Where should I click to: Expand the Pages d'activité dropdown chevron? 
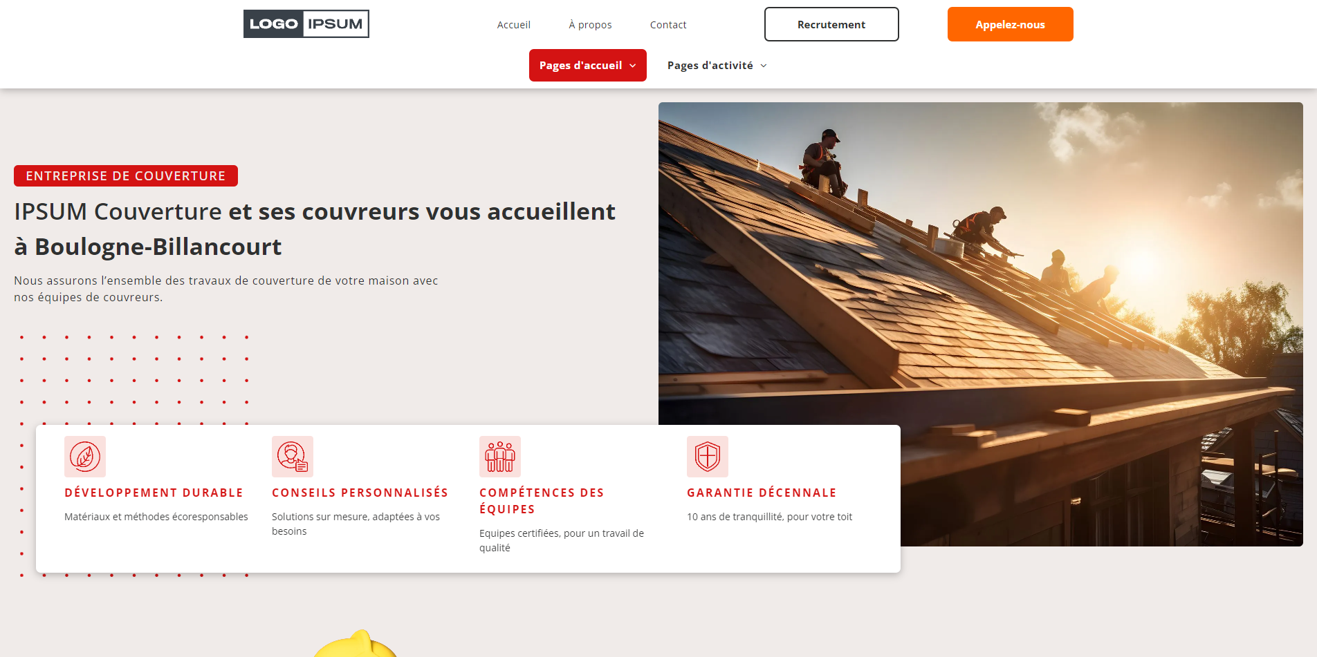point(764,66)
